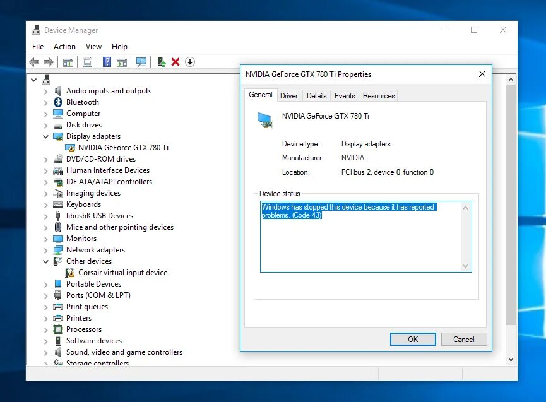Click the Display adapters device type value
This screenshot has height=402, width=546.
(365, 144)
